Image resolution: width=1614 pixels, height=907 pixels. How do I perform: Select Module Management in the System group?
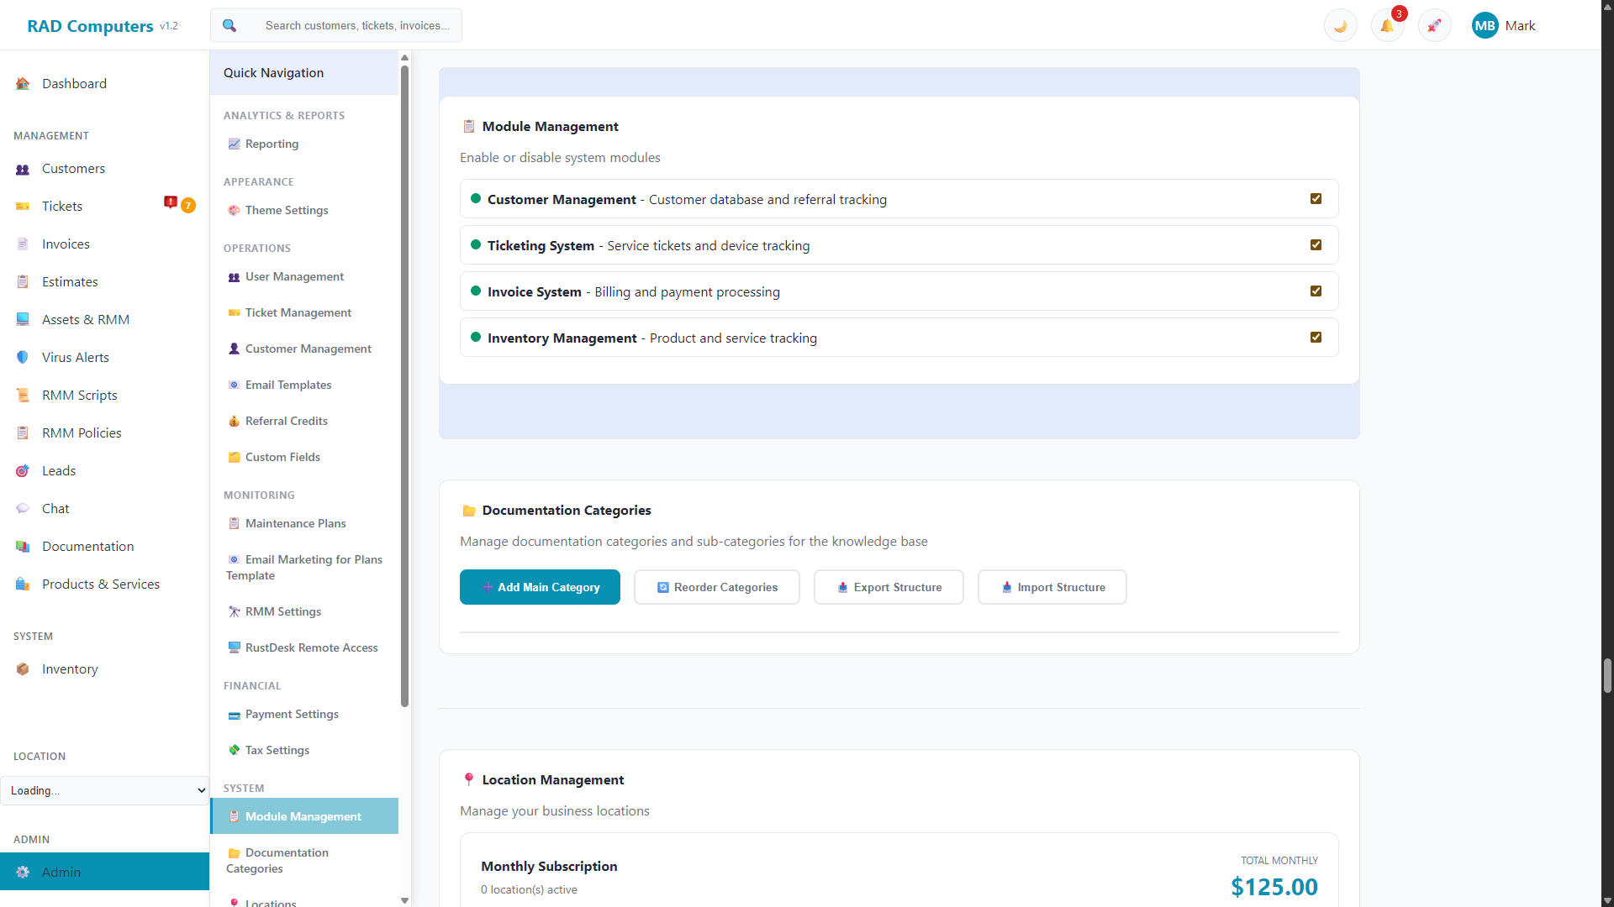click(302, 815)
